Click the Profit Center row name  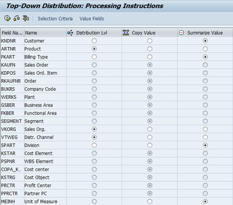tap(38, 185)
